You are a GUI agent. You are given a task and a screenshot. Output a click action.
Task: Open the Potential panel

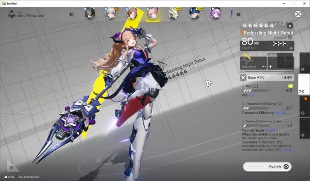[x=253, y=63]
